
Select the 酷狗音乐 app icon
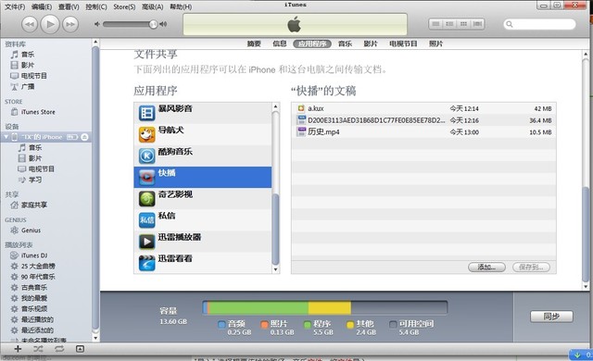(146, 156)
